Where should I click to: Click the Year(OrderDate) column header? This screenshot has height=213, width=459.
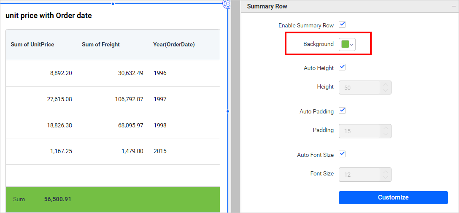click(x=174, y=45)
